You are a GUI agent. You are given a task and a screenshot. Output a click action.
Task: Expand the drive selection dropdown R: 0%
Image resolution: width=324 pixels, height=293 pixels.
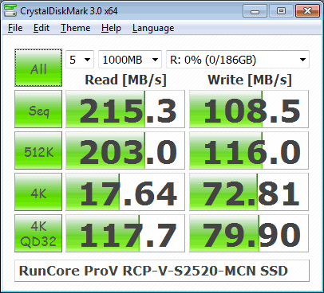(x=238, y=60)
